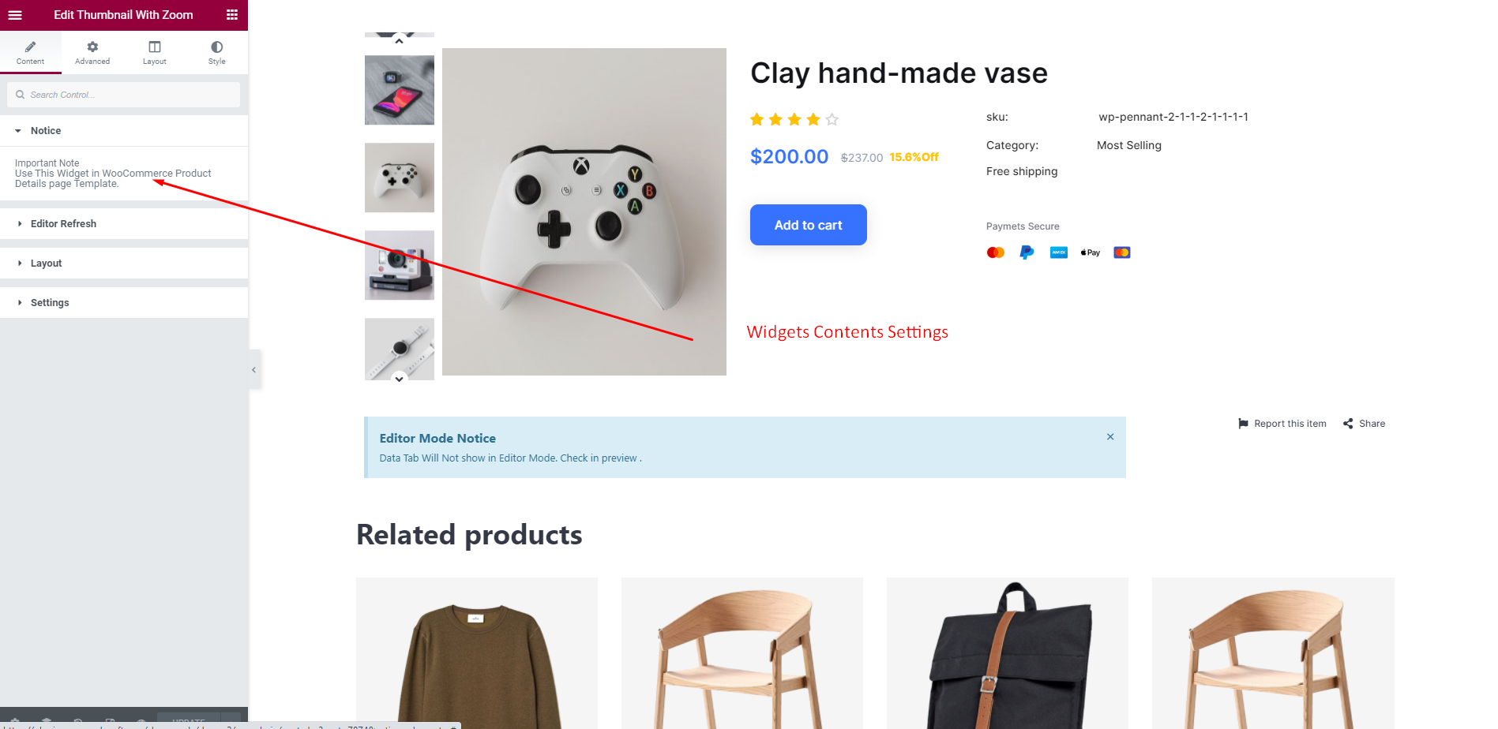The width and height of the screenshot is (1498, 729).
Task: Collapse the editor panel with side arrow
Action: (254, 369)
